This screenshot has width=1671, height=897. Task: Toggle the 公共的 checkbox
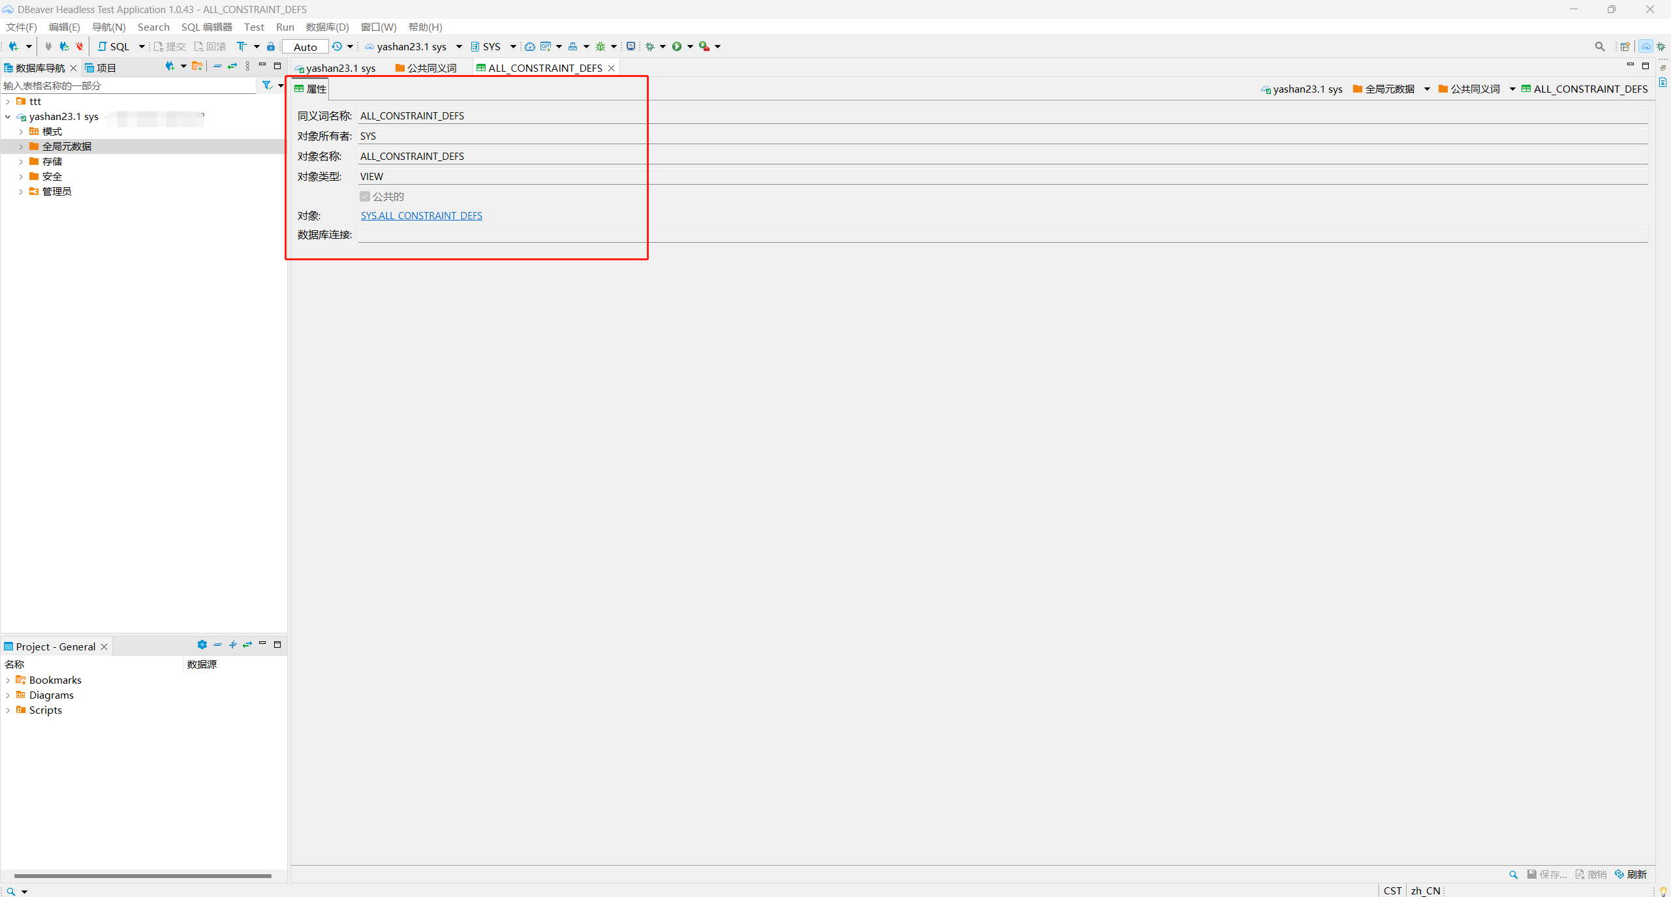(365, 196)
